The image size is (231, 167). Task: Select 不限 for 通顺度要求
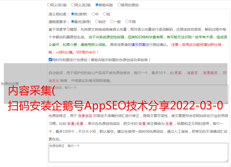[x=127, y=22]
